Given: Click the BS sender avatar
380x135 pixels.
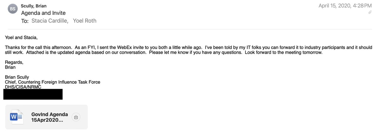Looking at the screenshot, I should click(12, 9).
